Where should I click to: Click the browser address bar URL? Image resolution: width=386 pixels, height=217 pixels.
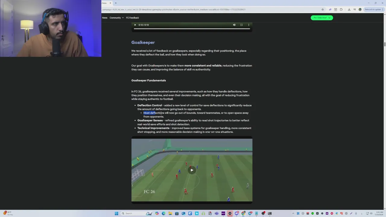pyautogui.click(x=174, y=9)
